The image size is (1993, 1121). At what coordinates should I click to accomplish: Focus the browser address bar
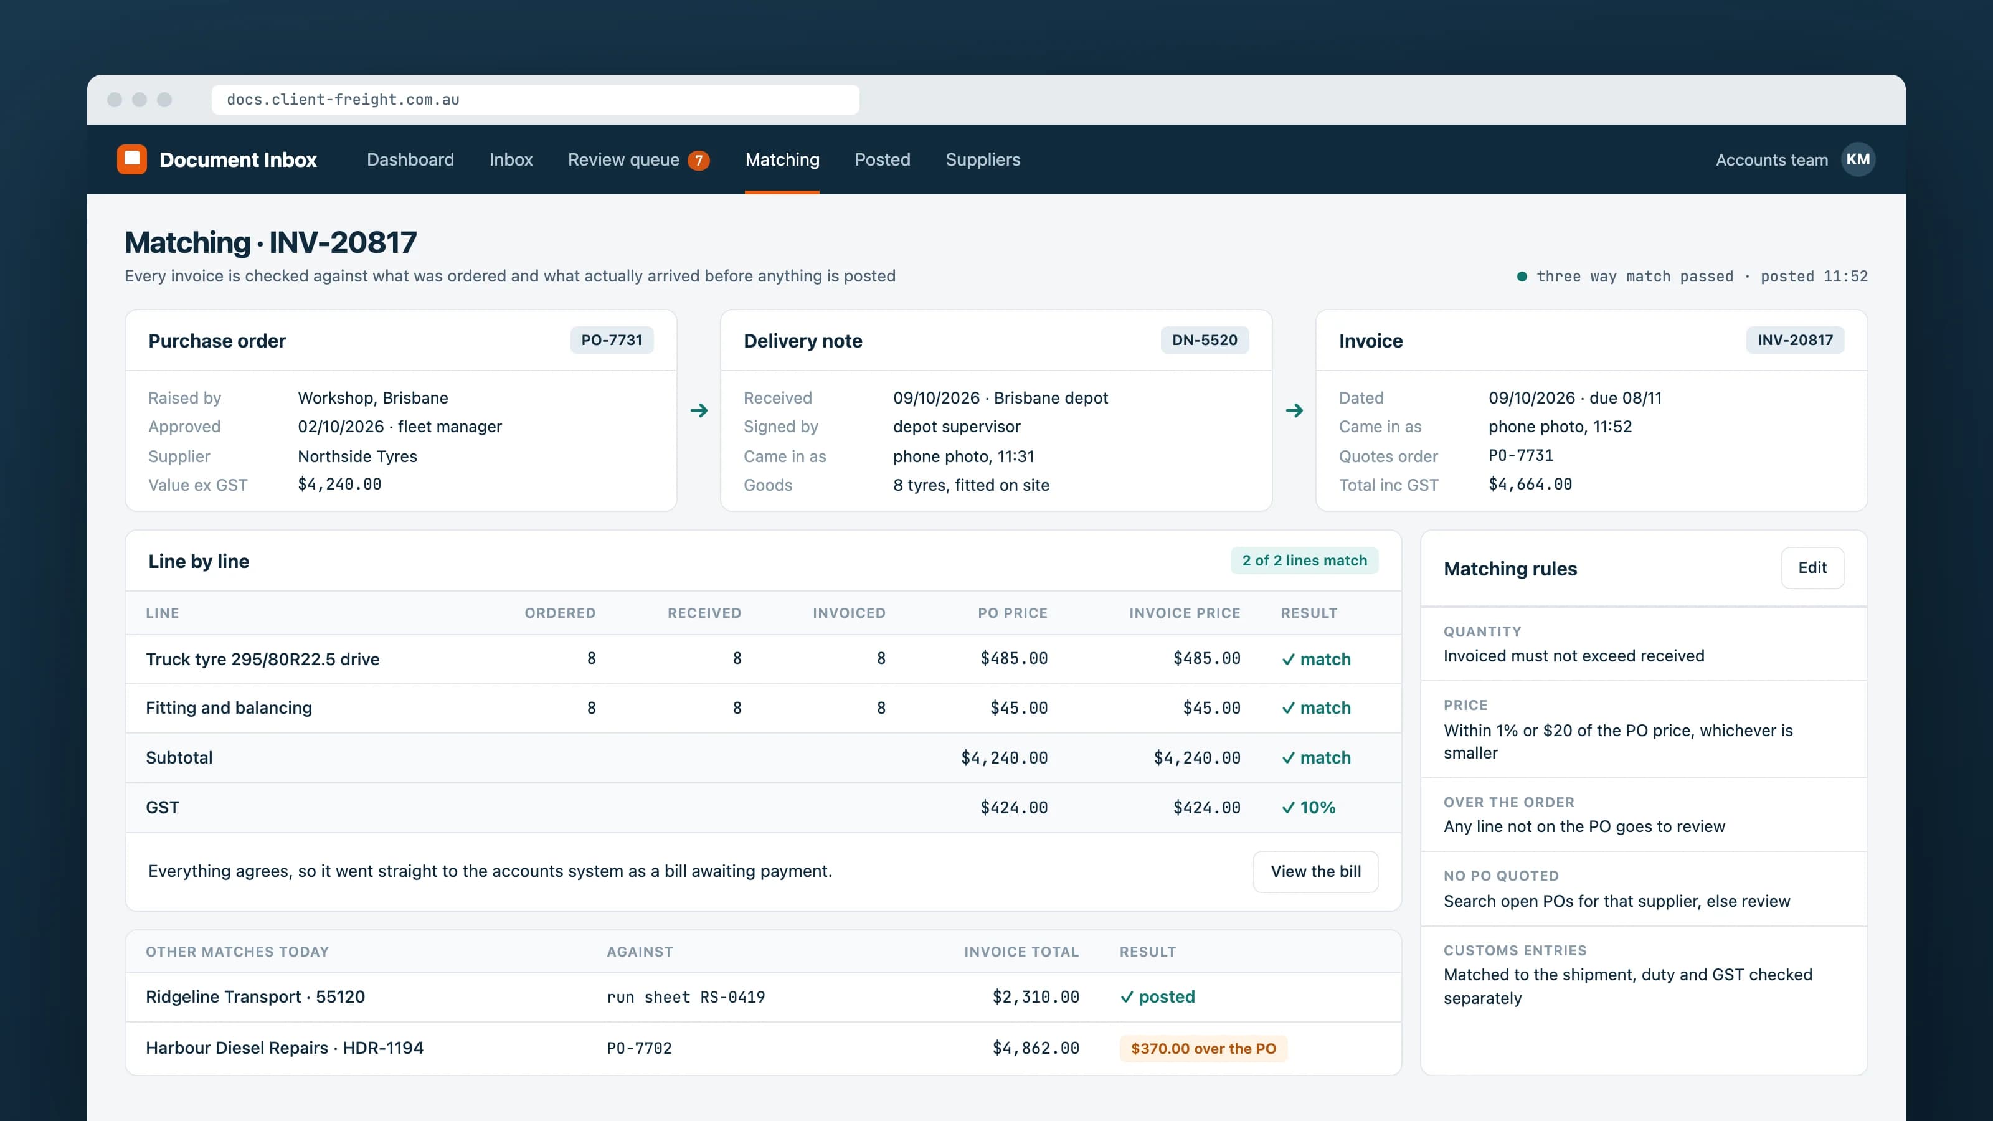536,99
